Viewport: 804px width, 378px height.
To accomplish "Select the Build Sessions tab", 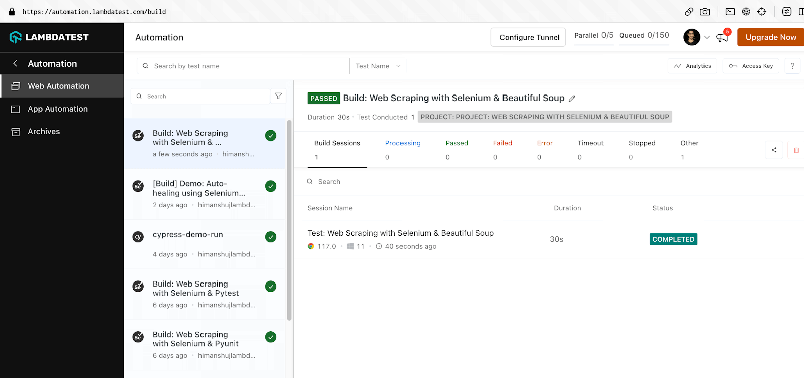I will coord(337,150).
